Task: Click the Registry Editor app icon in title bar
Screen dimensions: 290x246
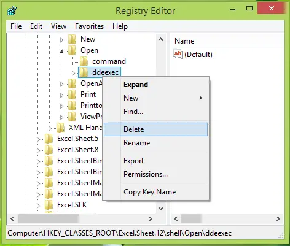Action: [x=12, y=10]
